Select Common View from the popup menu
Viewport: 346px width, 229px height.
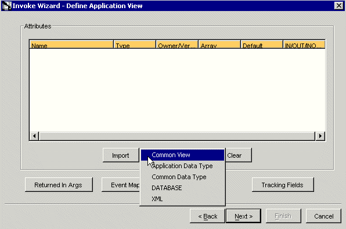click(x=182, y=155)
